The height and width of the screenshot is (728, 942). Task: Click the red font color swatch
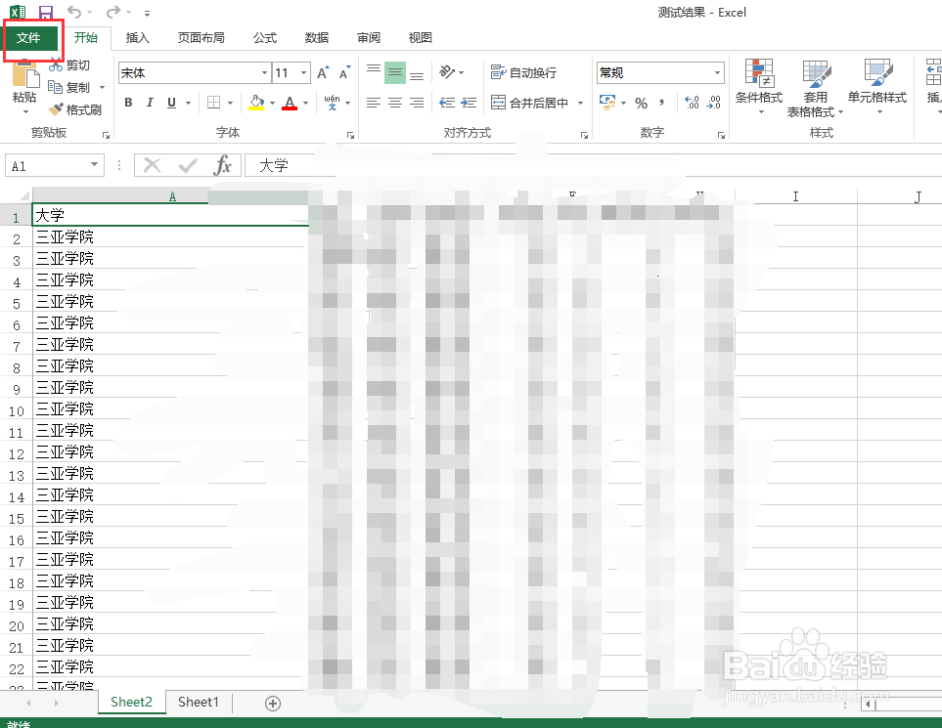pos(289,108)
